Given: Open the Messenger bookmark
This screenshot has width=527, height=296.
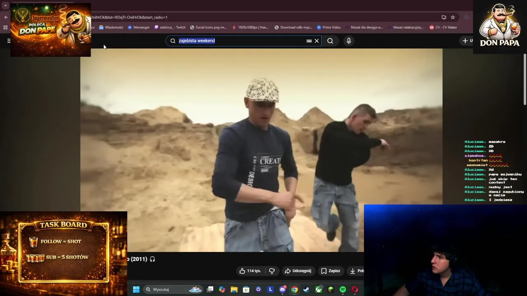Looking at the screenshot, I should 139,28.
